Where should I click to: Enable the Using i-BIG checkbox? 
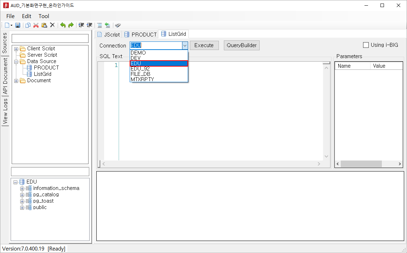[366, 45]
